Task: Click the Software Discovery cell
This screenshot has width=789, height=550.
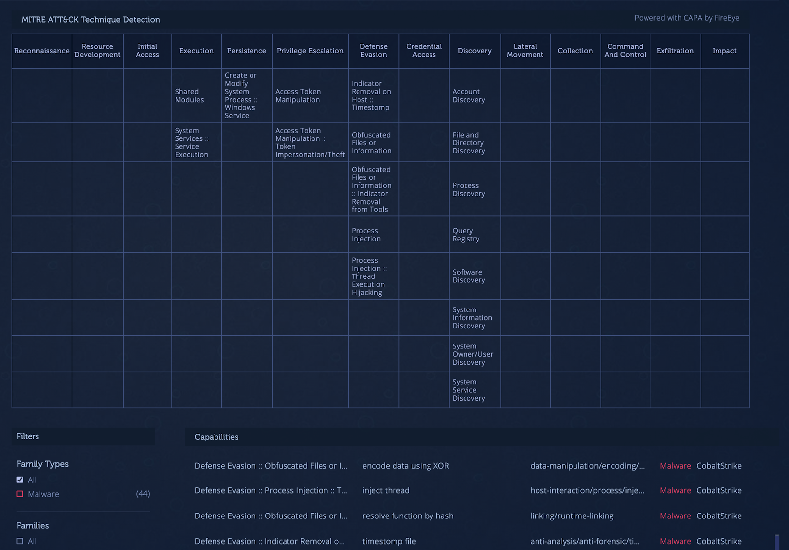Action: click(468, 276)
